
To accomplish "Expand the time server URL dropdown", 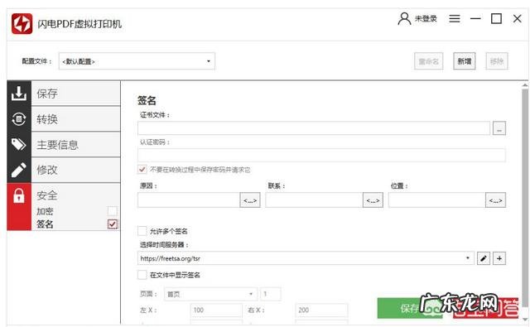I will (468, 258).
